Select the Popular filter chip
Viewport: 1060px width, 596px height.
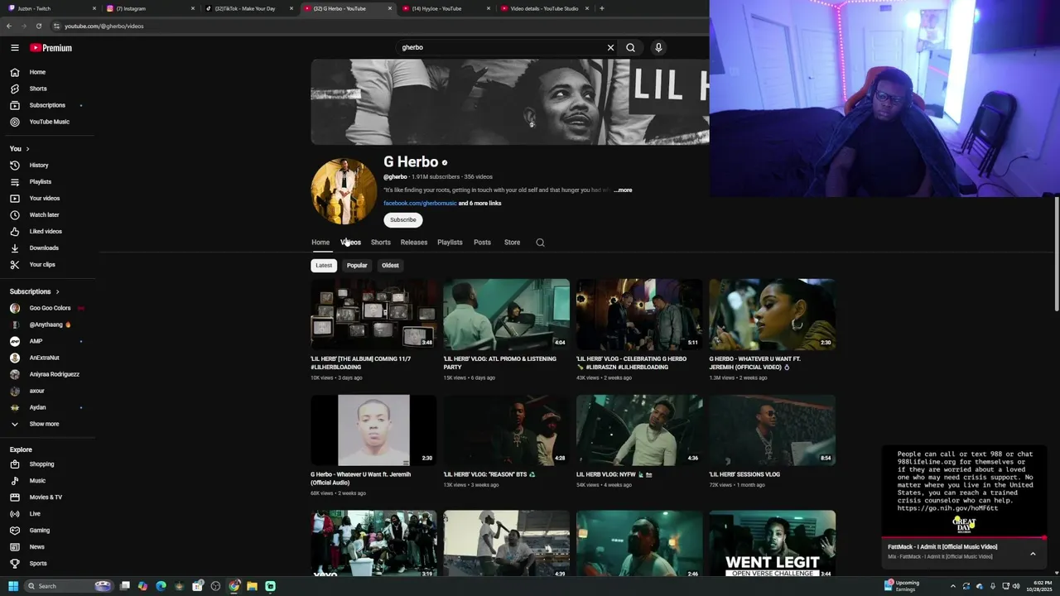(357, 266)
